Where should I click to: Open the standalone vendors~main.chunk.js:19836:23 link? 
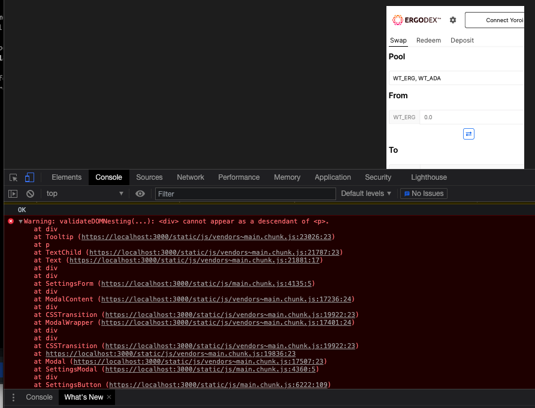pyautogui.click(x=171, y=353)
